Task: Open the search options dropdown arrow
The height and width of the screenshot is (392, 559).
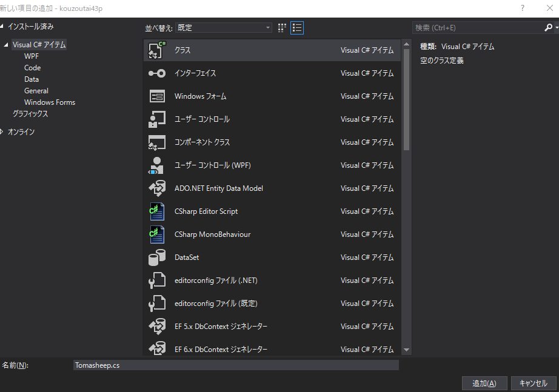Action: tap(556, 28)
